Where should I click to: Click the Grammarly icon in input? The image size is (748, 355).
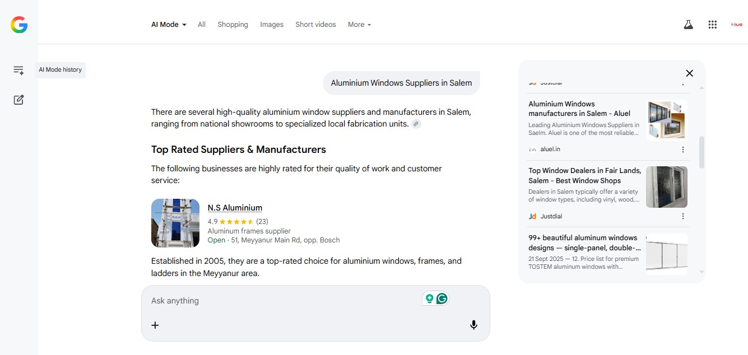[x=442, y=298]
